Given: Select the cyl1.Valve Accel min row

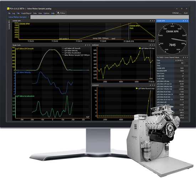Looking at the screenshot, I should pos(172,97).
